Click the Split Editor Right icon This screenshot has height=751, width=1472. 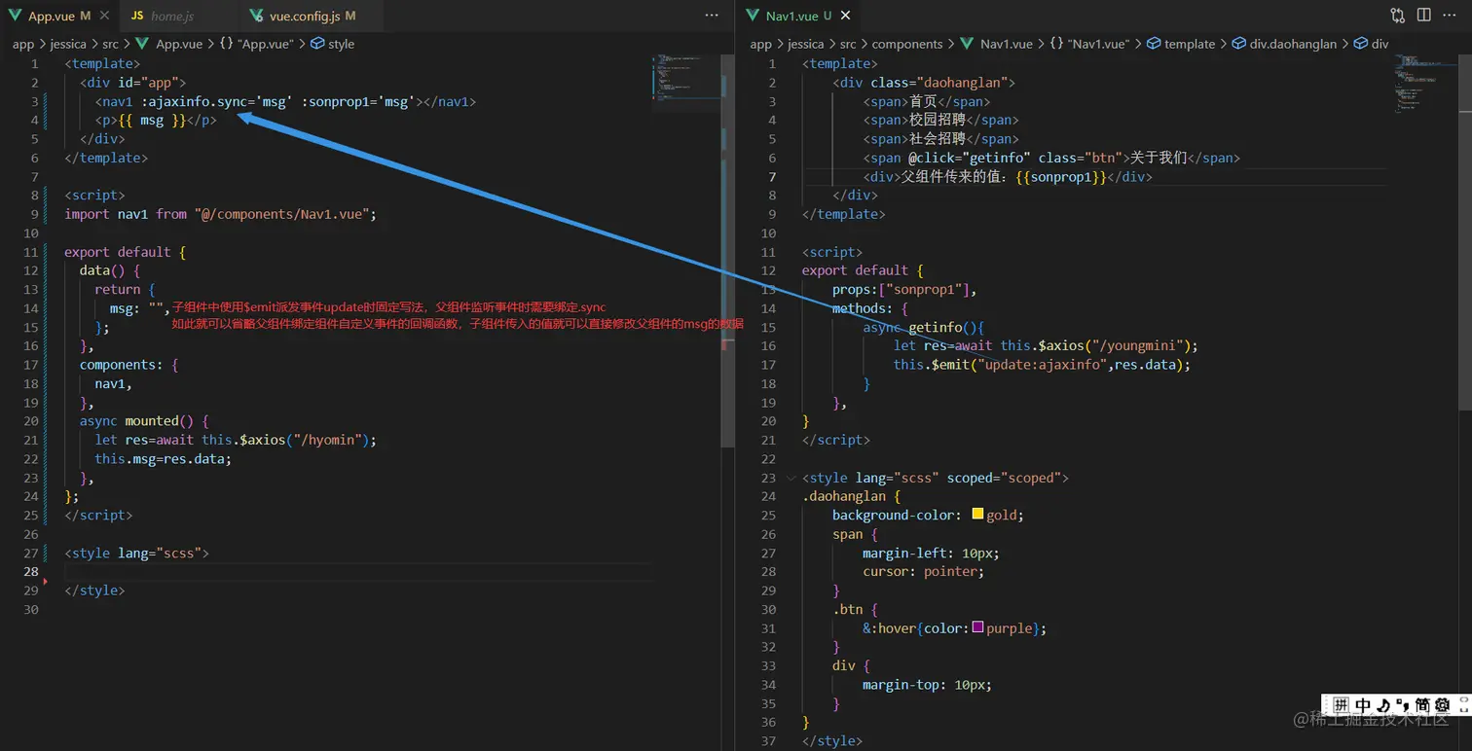click(1424, 16)
